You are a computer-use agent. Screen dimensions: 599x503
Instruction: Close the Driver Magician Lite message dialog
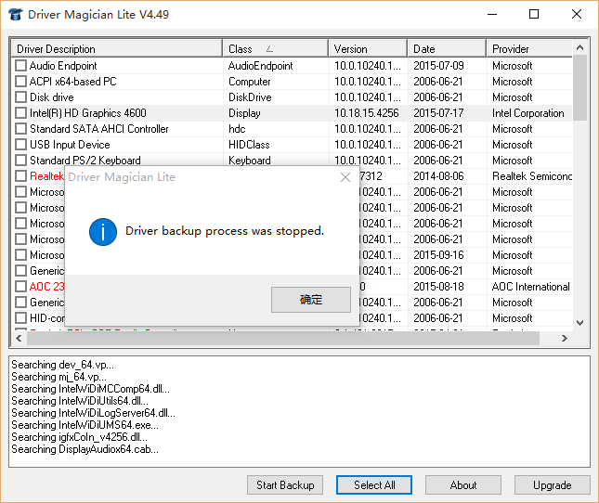point(345,177)
